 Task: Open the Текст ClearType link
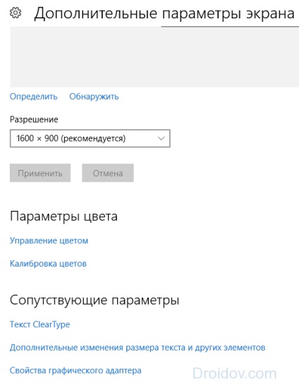click(x=39, y=324)
